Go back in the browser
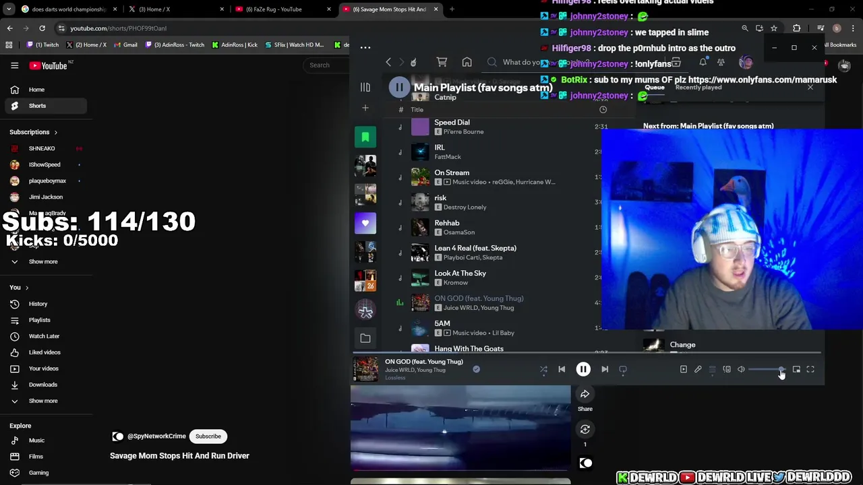863x485 pixels. tap(9, 28)
